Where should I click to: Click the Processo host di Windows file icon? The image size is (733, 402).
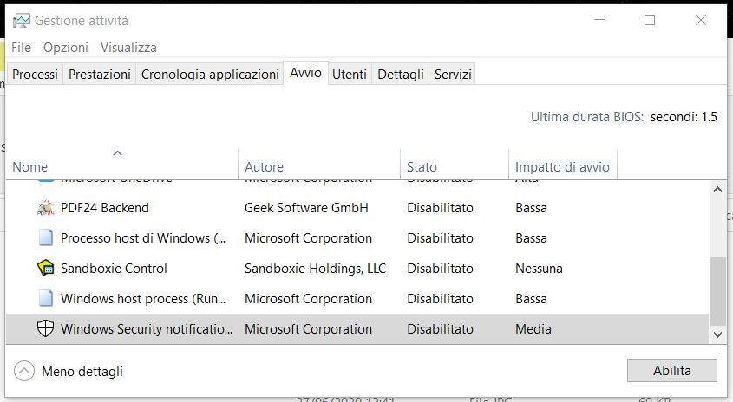(x=46, y=238)
